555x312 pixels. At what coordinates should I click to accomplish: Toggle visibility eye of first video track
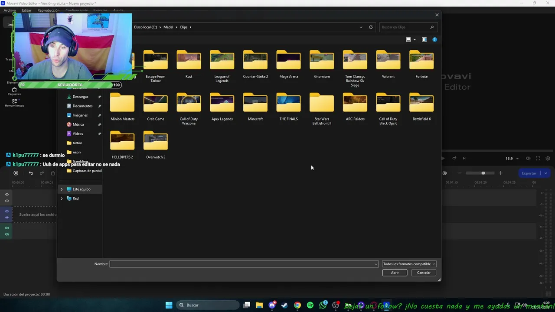pyautogui.click(x=7, y=195)
